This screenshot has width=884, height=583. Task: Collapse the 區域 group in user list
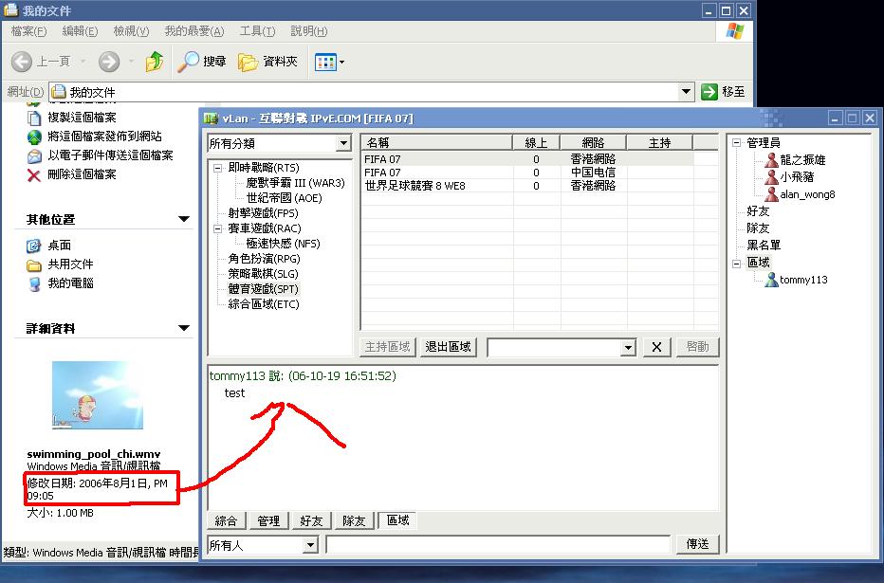(x=736, y=263)
